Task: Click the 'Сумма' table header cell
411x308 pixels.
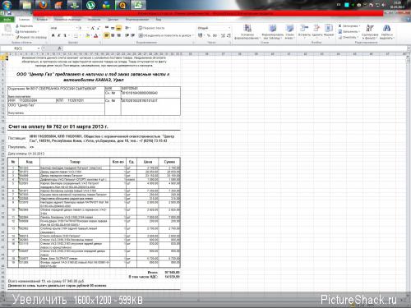Action: pos(169,162)
